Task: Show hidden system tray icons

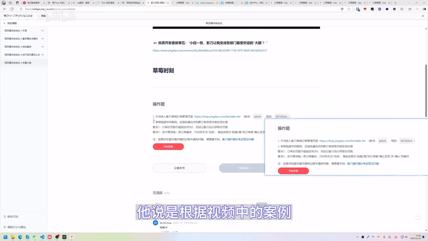Action: point(357,237)
